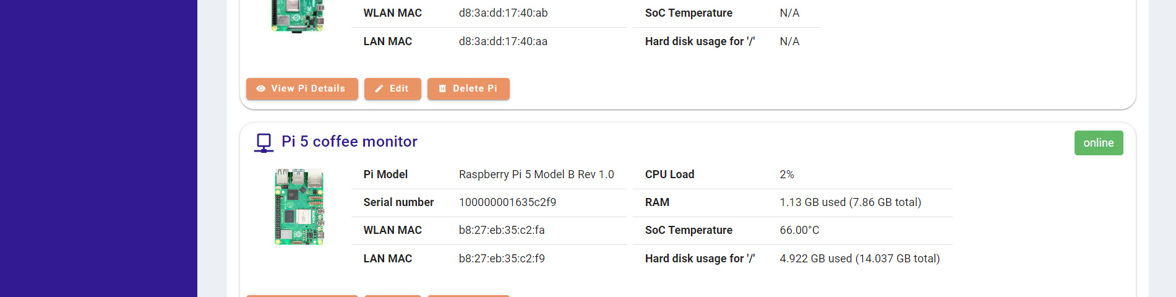Click the SoC Temperature label in the Pi 5 card

[x=689, y=230]
